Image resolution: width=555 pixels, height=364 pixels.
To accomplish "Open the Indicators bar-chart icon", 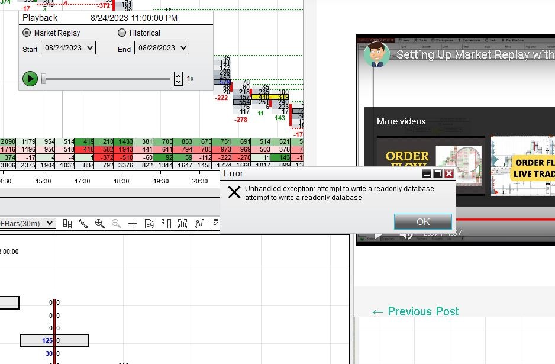I will [183, 224].
